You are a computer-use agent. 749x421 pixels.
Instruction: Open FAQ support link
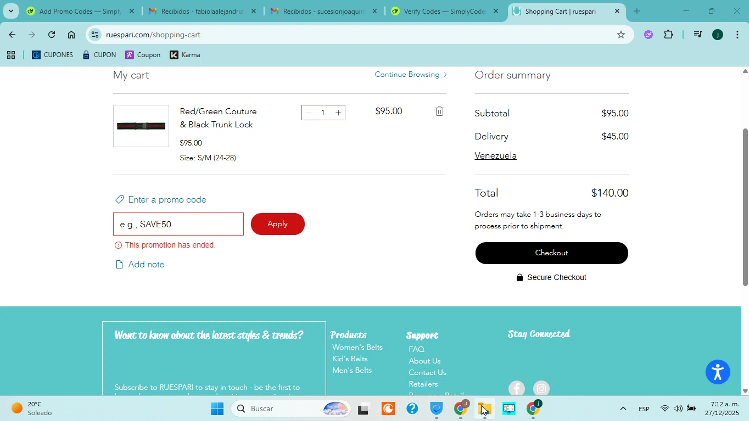(416, 349)
